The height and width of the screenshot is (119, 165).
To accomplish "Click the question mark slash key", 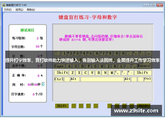I will [x=131, y=73].
